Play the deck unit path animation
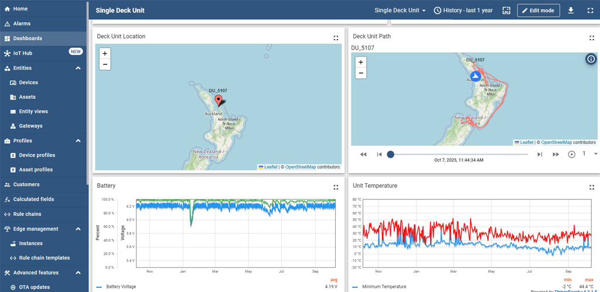600x292 pixels. [x=572, y=154]
